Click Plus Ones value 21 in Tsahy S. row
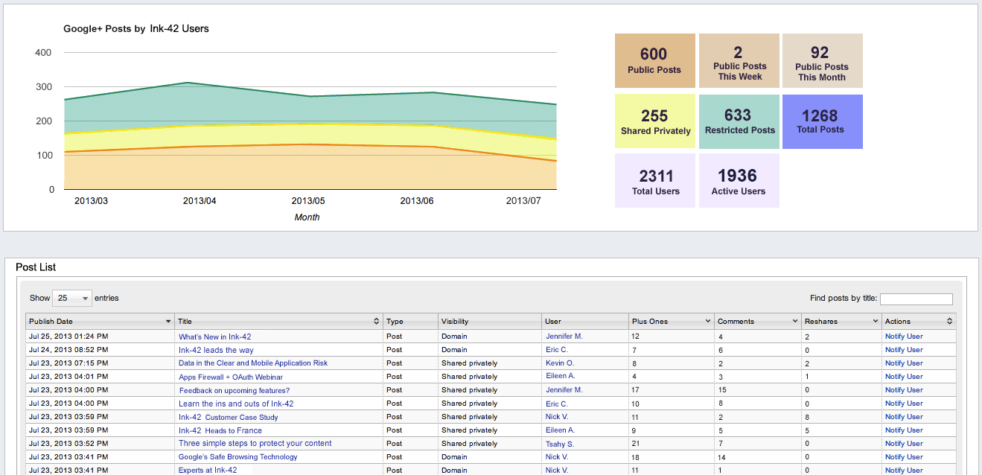 pyautogui.click(x=636, y=444)
